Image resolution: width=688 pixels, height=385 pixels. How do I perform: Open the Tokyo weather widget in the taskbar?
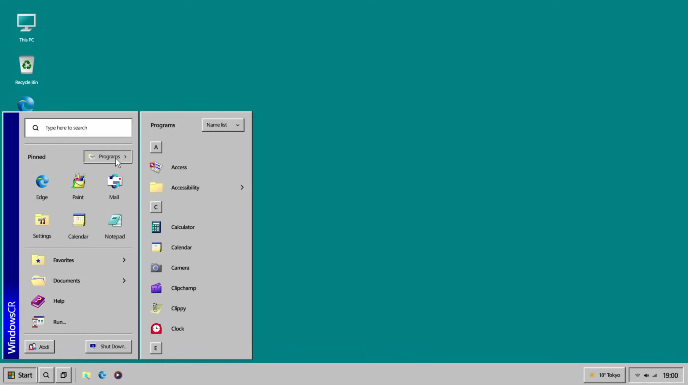[604, 375]
